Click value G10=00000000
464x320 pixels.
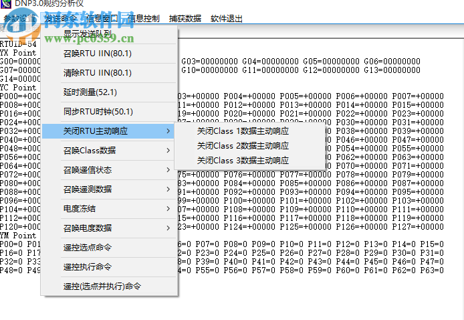pyautogui.click(x=210, y=70)
